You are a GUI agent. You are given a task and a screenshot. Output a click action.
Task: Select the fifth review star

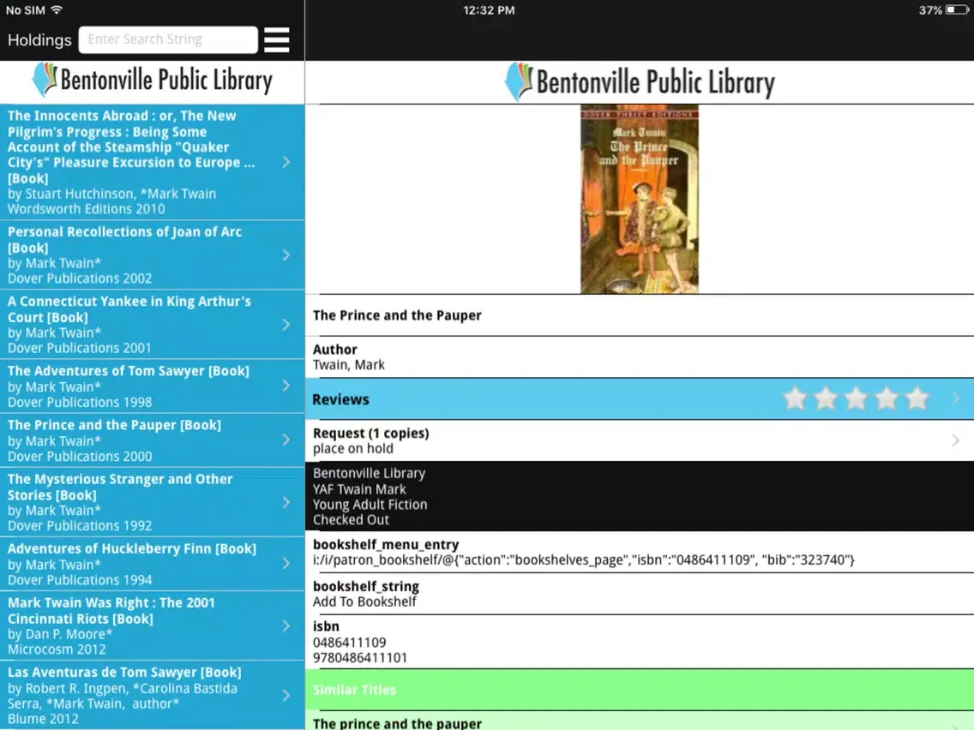point(917,398)
